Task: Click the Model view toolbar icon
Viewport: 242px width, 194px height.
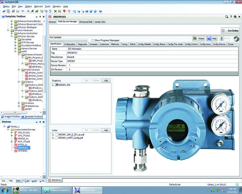Action: point(74,11)
